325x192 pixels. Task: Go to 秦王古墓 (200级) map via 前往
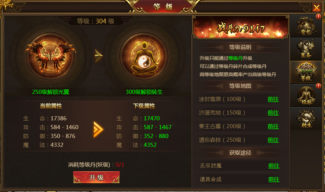point(273,126)
